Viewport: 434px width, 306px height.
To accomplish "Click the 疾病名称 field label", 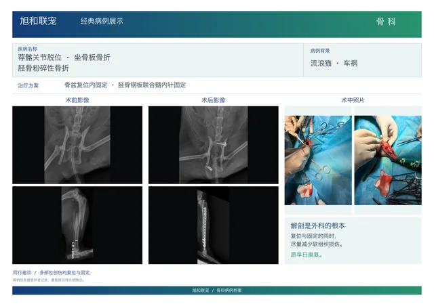I will pyautogui.click(x=27, y=49).
